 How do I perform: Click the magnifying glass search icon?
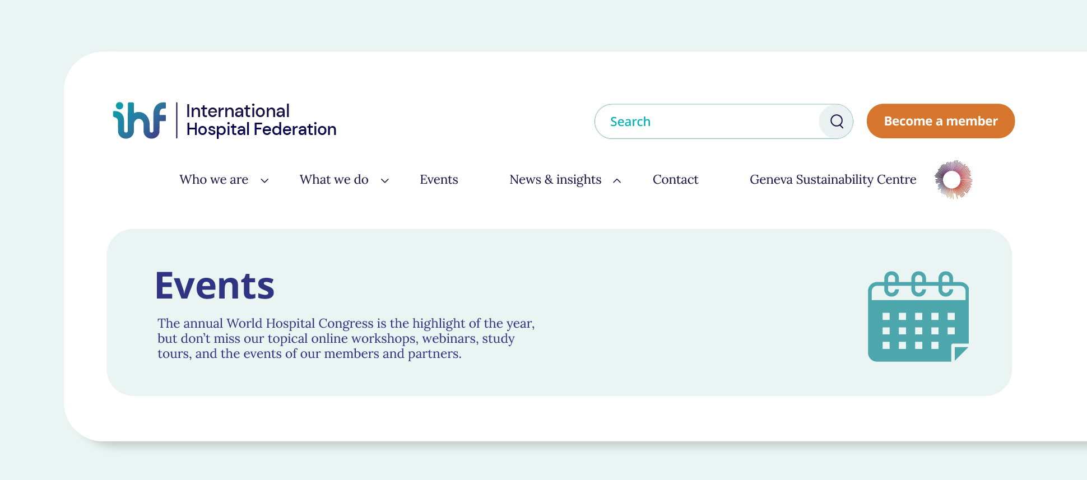click(x=837, y=121)
